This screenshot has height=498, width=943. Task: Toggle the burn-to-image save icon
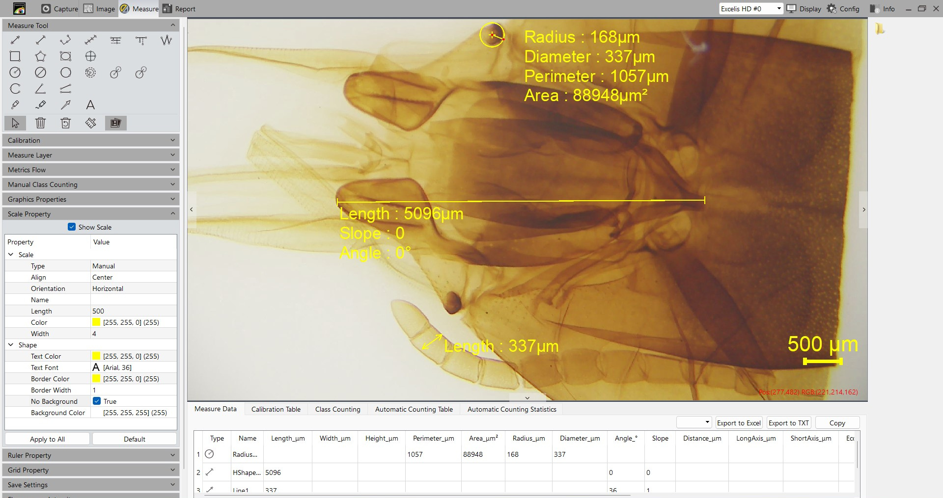tap(116, 123)
